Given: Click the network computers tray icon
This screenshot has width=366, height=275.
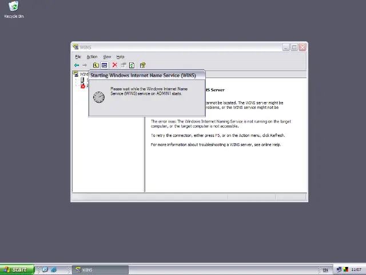Looking at the screenshot, I should coord(339,270).
